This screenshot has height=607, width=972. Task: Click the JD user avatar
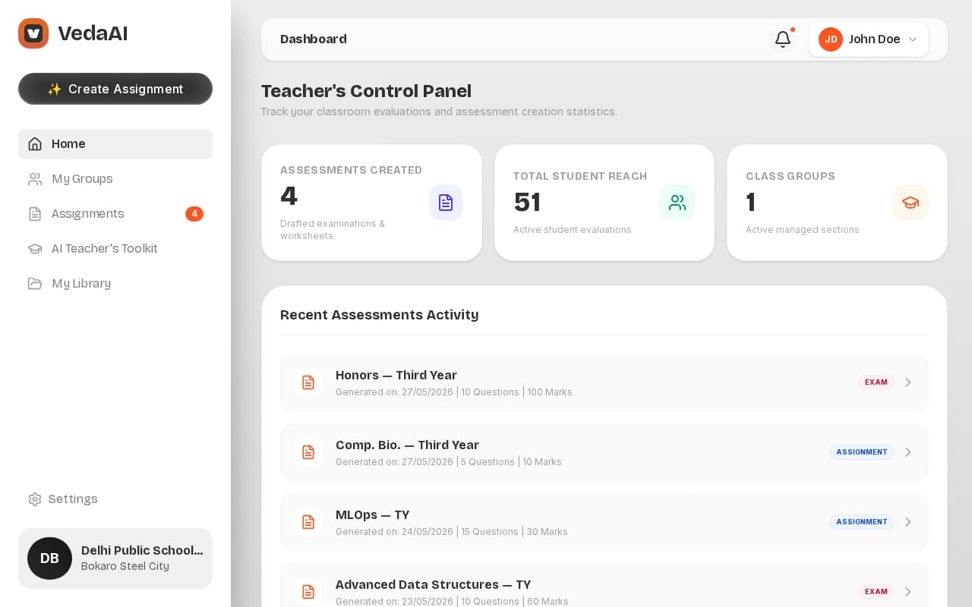[831, 39]
